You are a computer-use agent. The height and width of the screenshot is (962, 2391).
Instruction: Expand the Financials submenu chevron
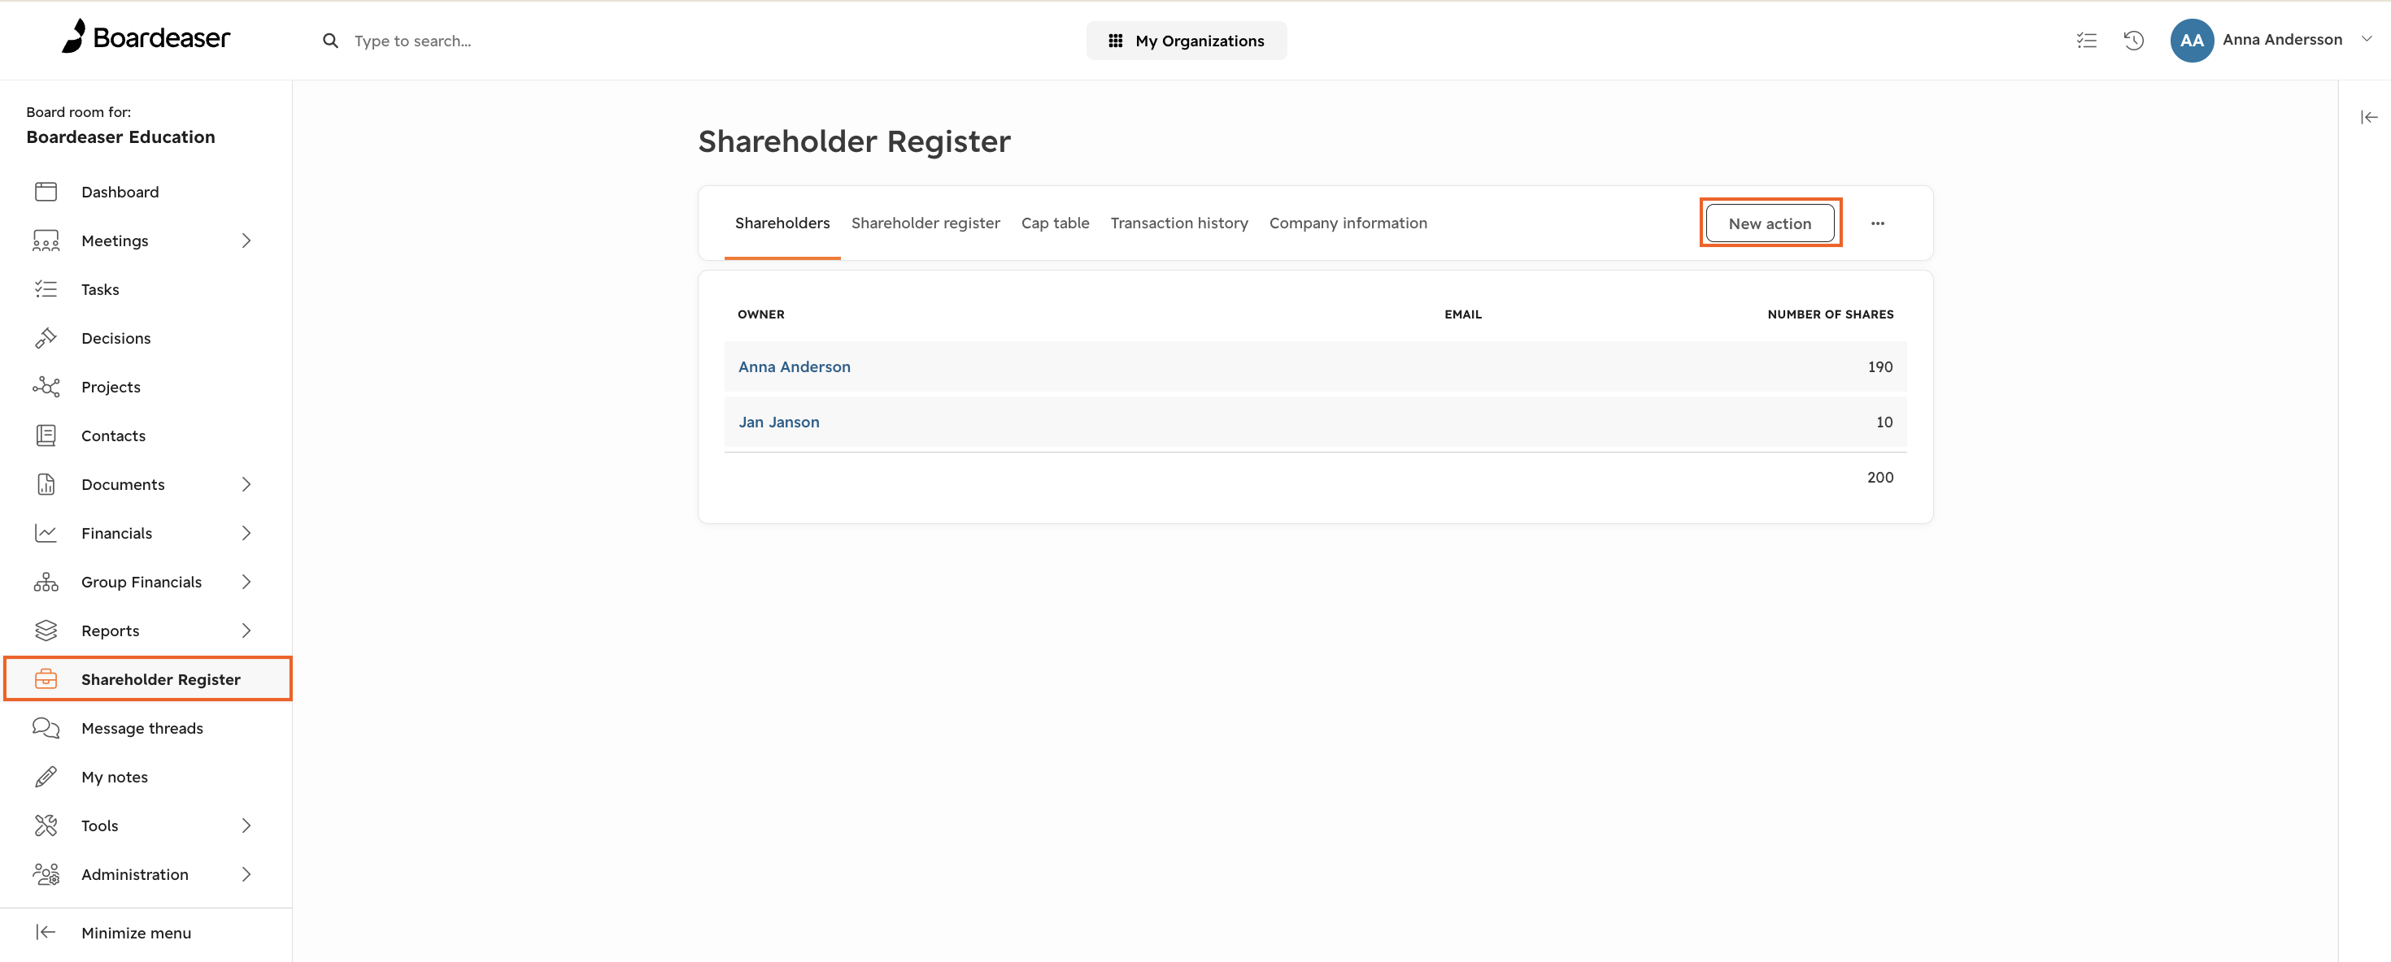coord(246,534)
